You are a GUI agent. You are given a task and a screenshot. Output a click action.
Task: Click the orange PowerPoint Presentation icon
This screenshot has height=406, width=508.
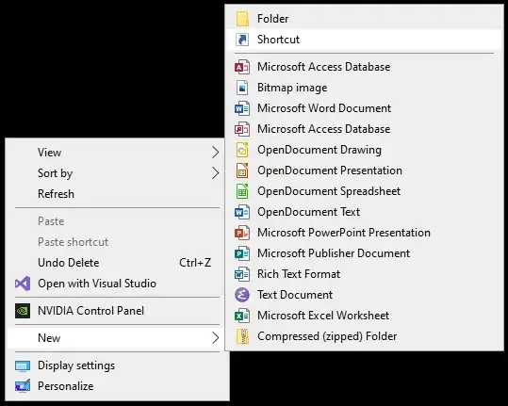point(242,233)
